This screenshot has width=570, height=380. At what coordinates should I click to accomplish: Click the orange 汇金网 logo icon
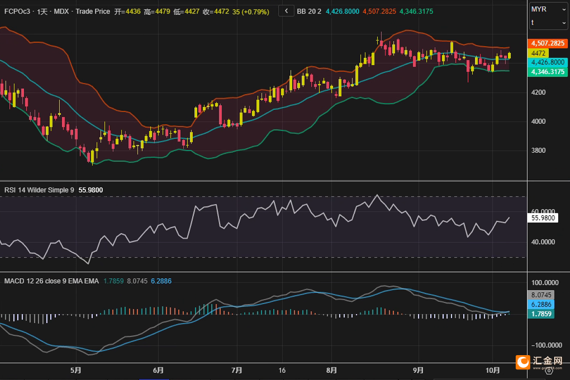[523, 362]
